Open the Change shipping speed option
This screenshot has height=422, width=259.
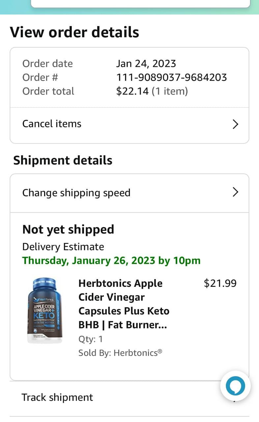[x=76, y=193]
